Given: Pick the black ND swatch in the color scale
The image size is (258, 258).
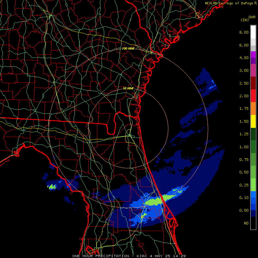Looking at the screenshot, I should point(253,223).
